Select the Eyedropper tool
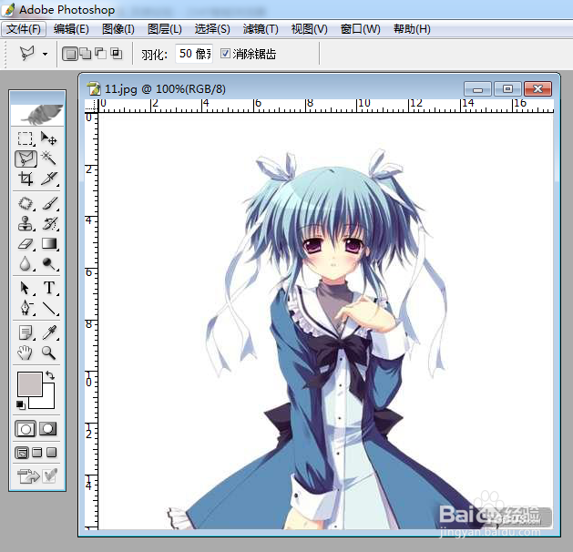Screen dimensions: 573x552 pyautogui.click(x=49, y=332)
